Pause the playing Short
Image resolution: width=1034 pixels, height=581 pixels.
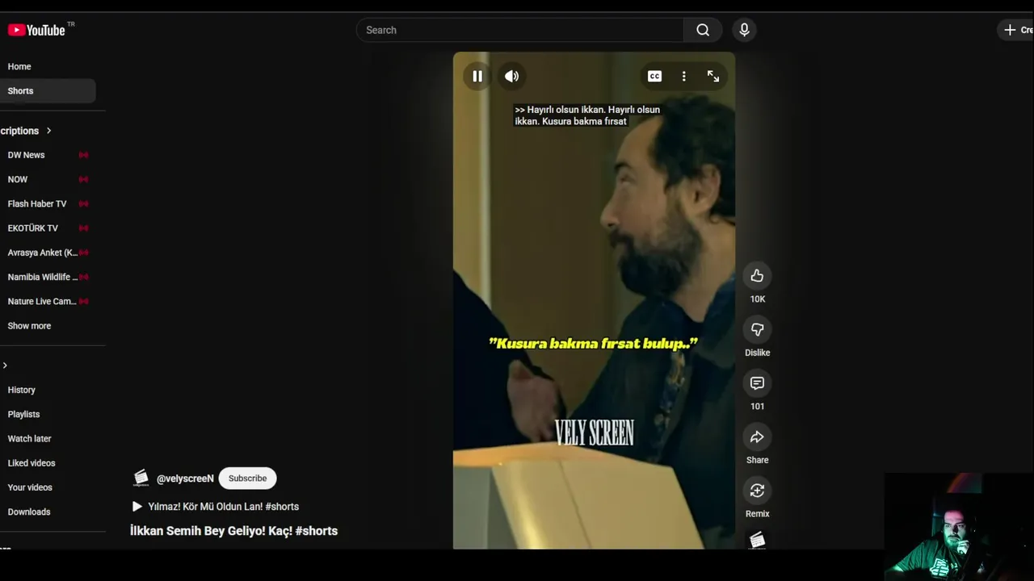pos(477,76)
